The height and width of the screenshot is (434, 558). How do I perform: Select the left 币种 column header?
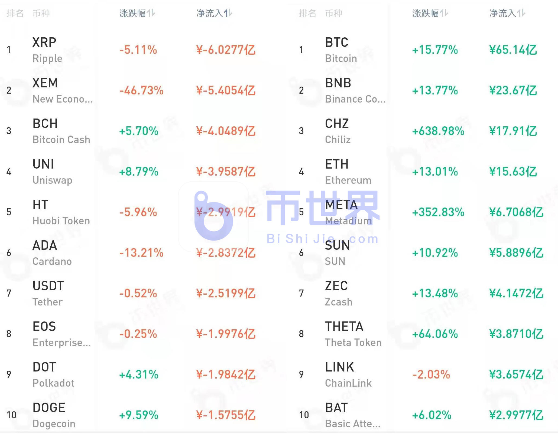coord(41,13)
